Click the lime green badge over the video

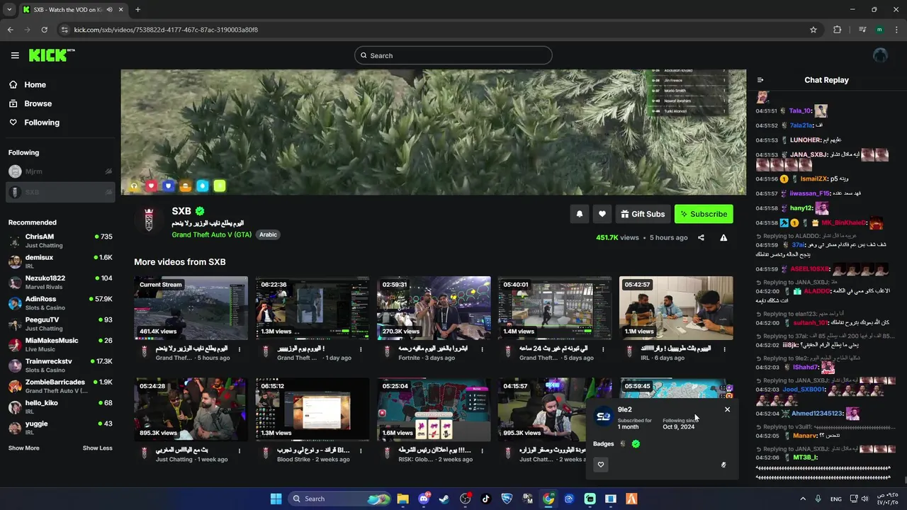[220, 186]
